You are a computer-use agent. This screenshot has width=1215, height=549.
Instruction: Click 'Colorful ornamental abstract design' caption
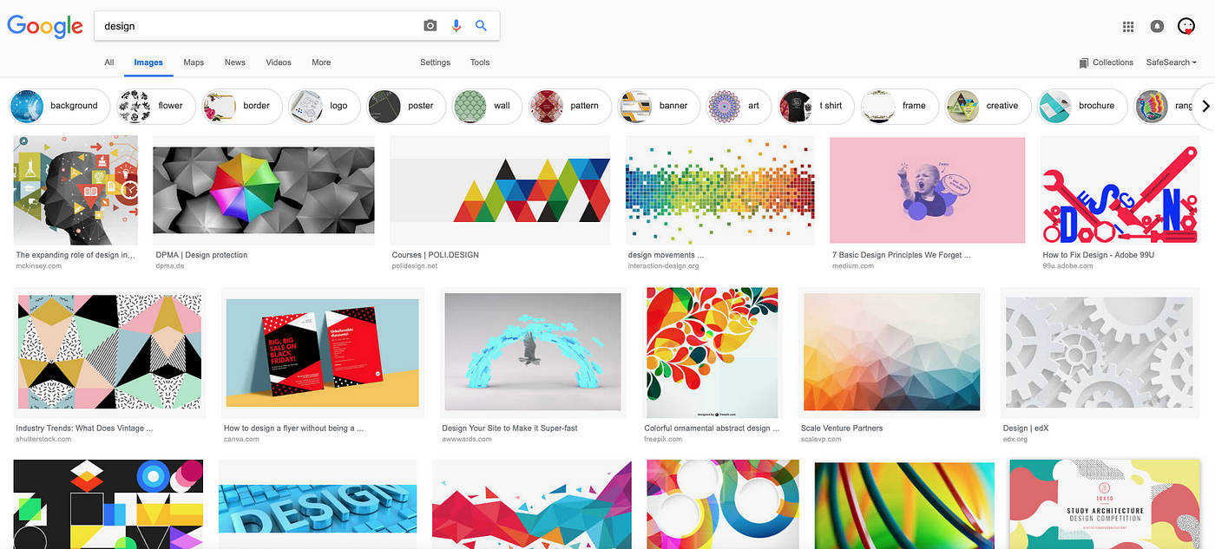[712, 428]
